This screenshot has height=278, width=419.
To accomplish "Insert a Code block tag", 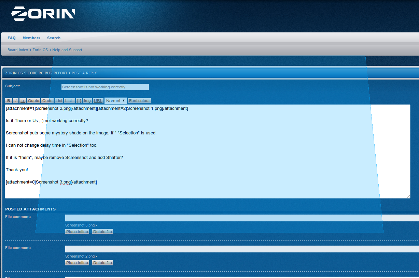I will coord(47,101).
